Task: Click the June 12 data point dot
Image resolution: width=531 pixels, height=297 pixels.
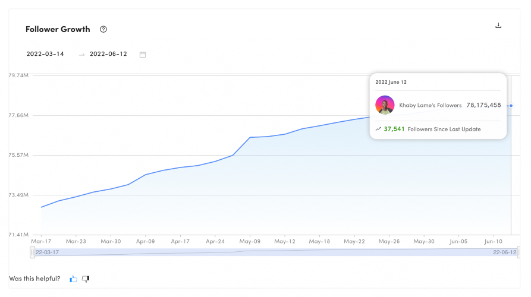Action: pos(511,106)
